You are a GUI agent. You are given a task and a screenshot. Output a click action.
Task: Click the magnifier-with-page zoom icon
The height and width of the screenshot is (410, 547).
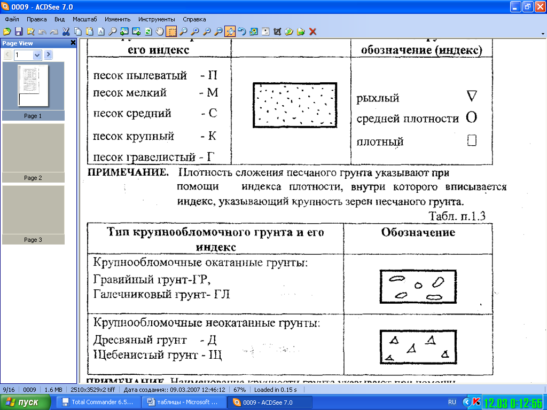point(218,31)
